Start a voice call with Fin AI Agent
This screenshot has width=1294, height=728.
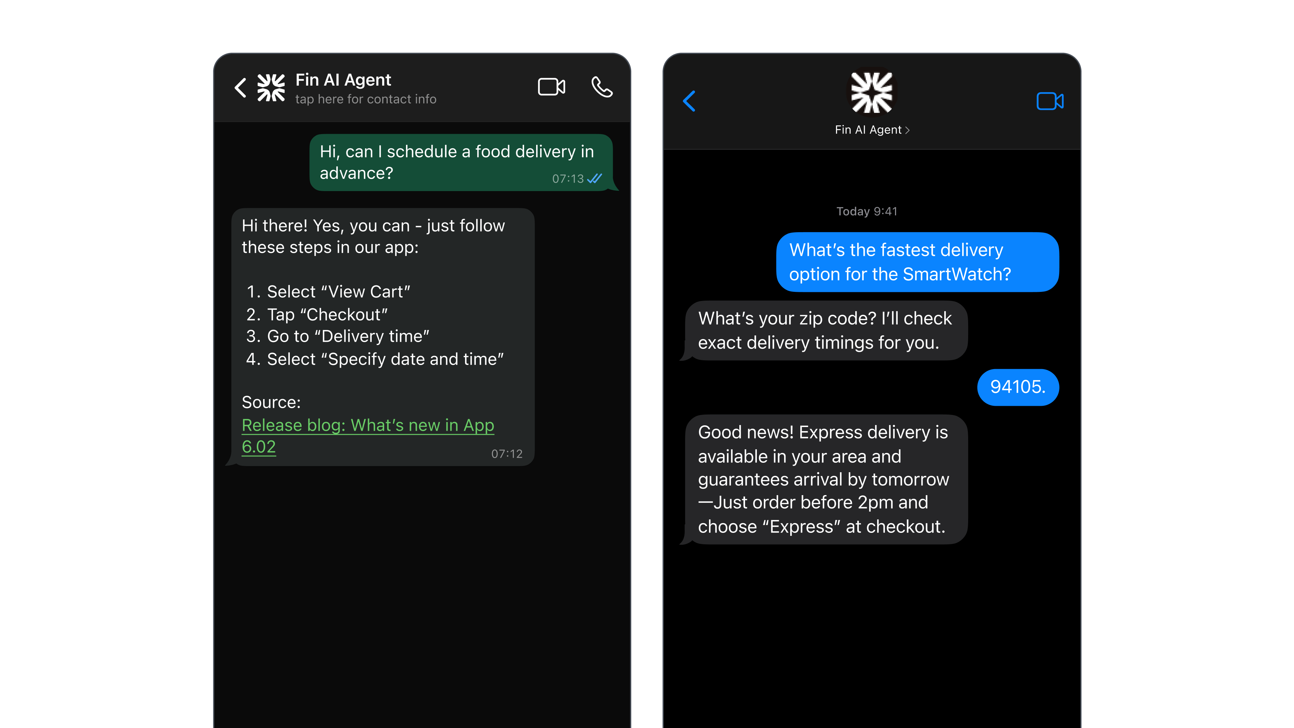pos(601,87)
